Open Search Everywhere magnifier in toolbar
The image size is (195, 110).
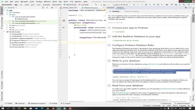[189, 5]
